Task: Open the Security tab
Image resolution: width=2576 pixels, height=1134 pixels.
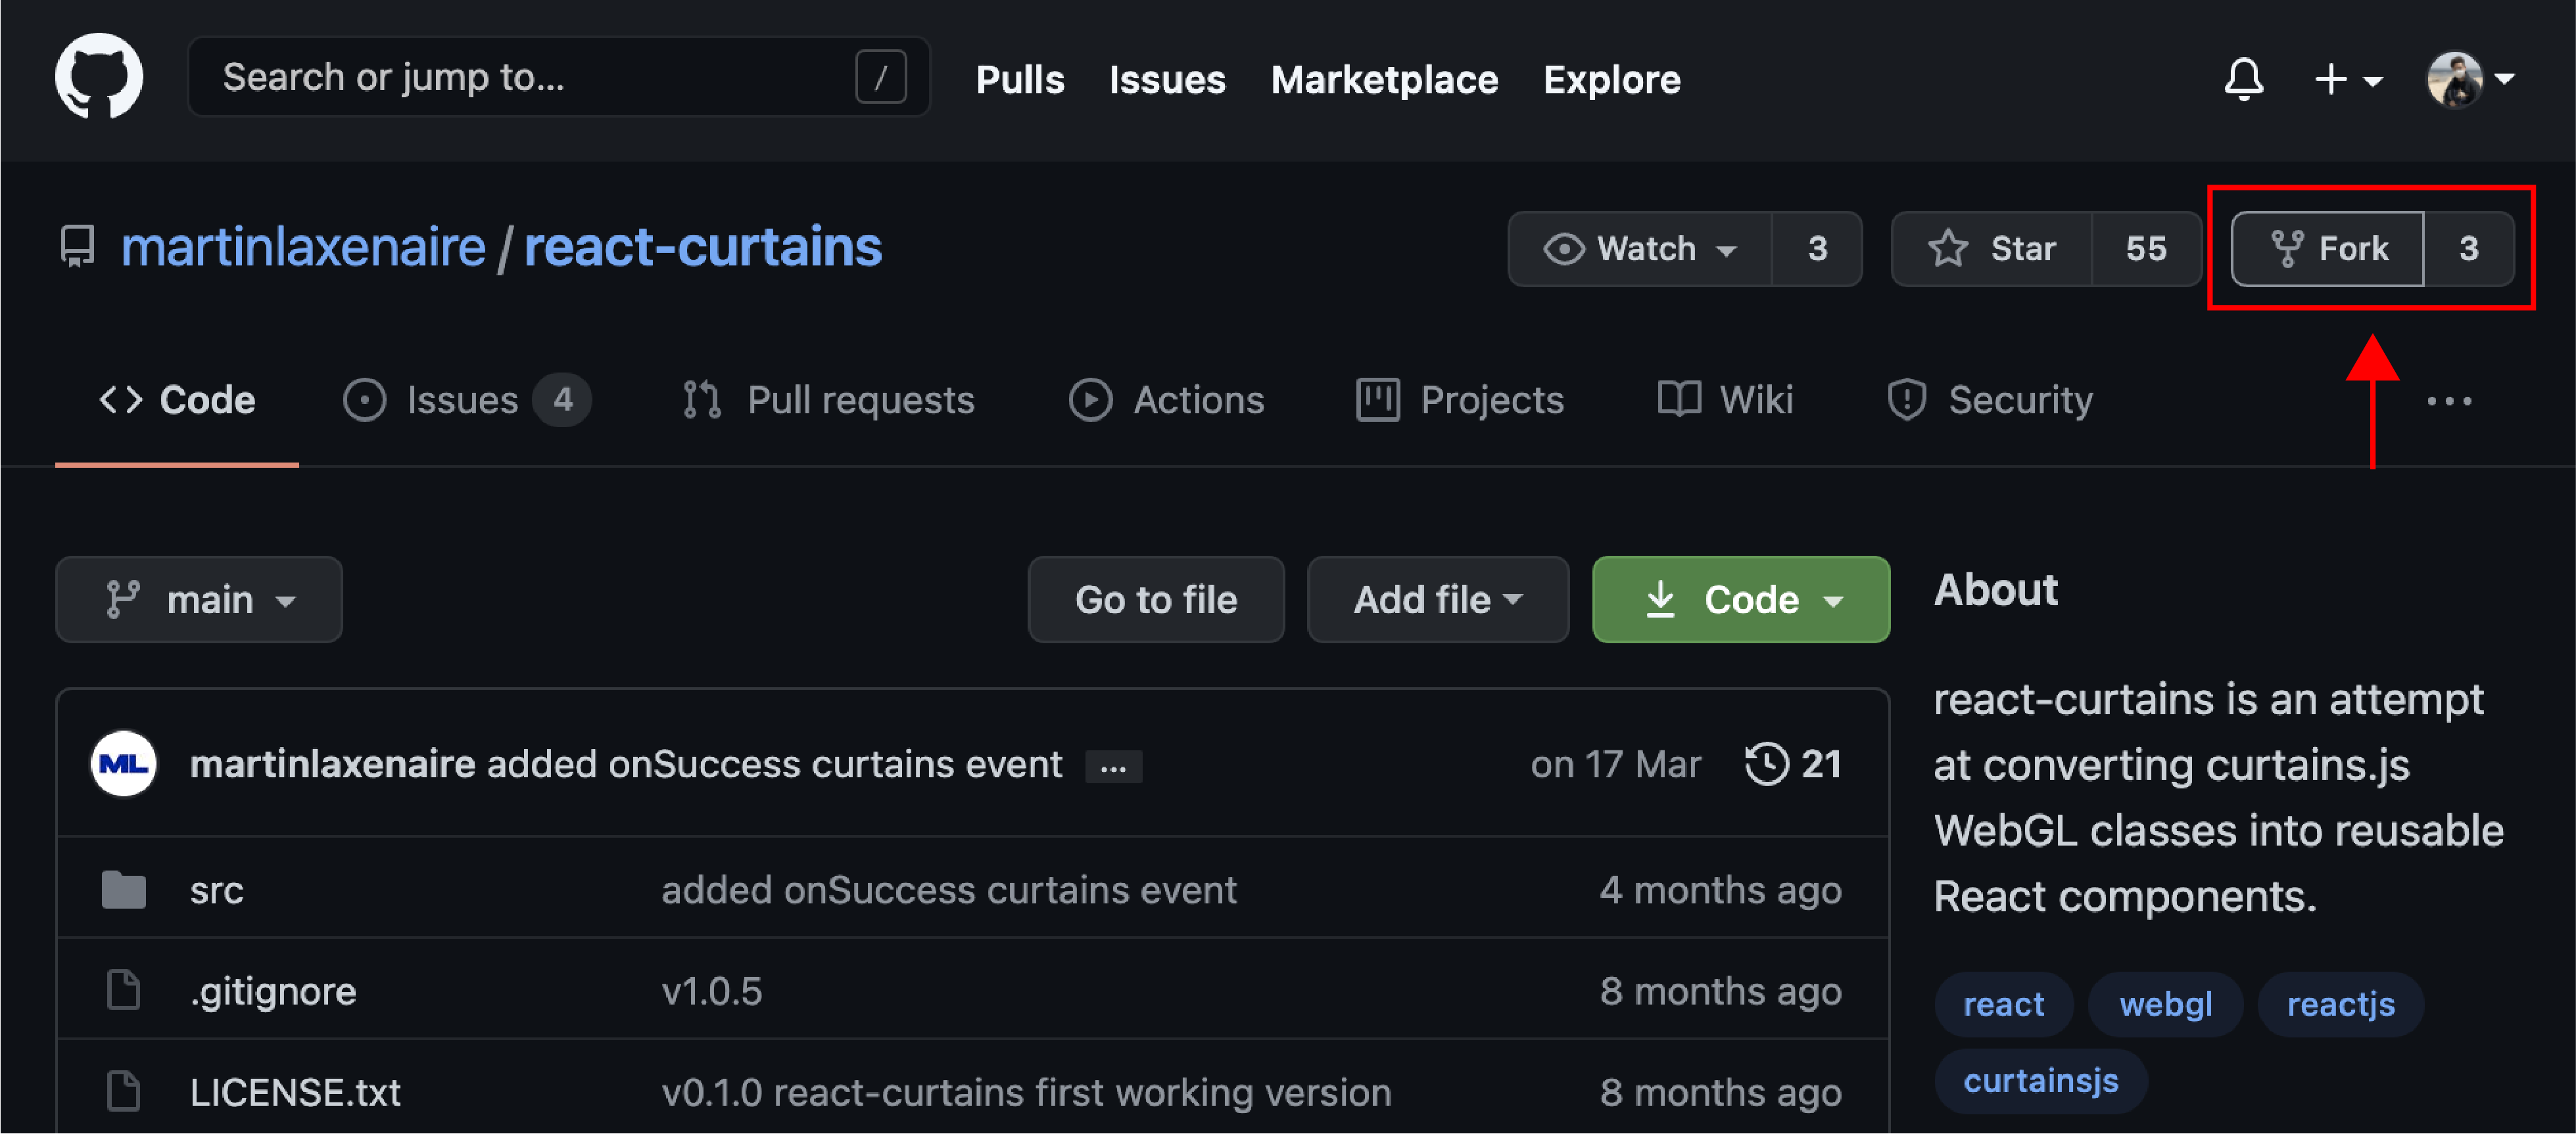Action: coord(1990,401)
